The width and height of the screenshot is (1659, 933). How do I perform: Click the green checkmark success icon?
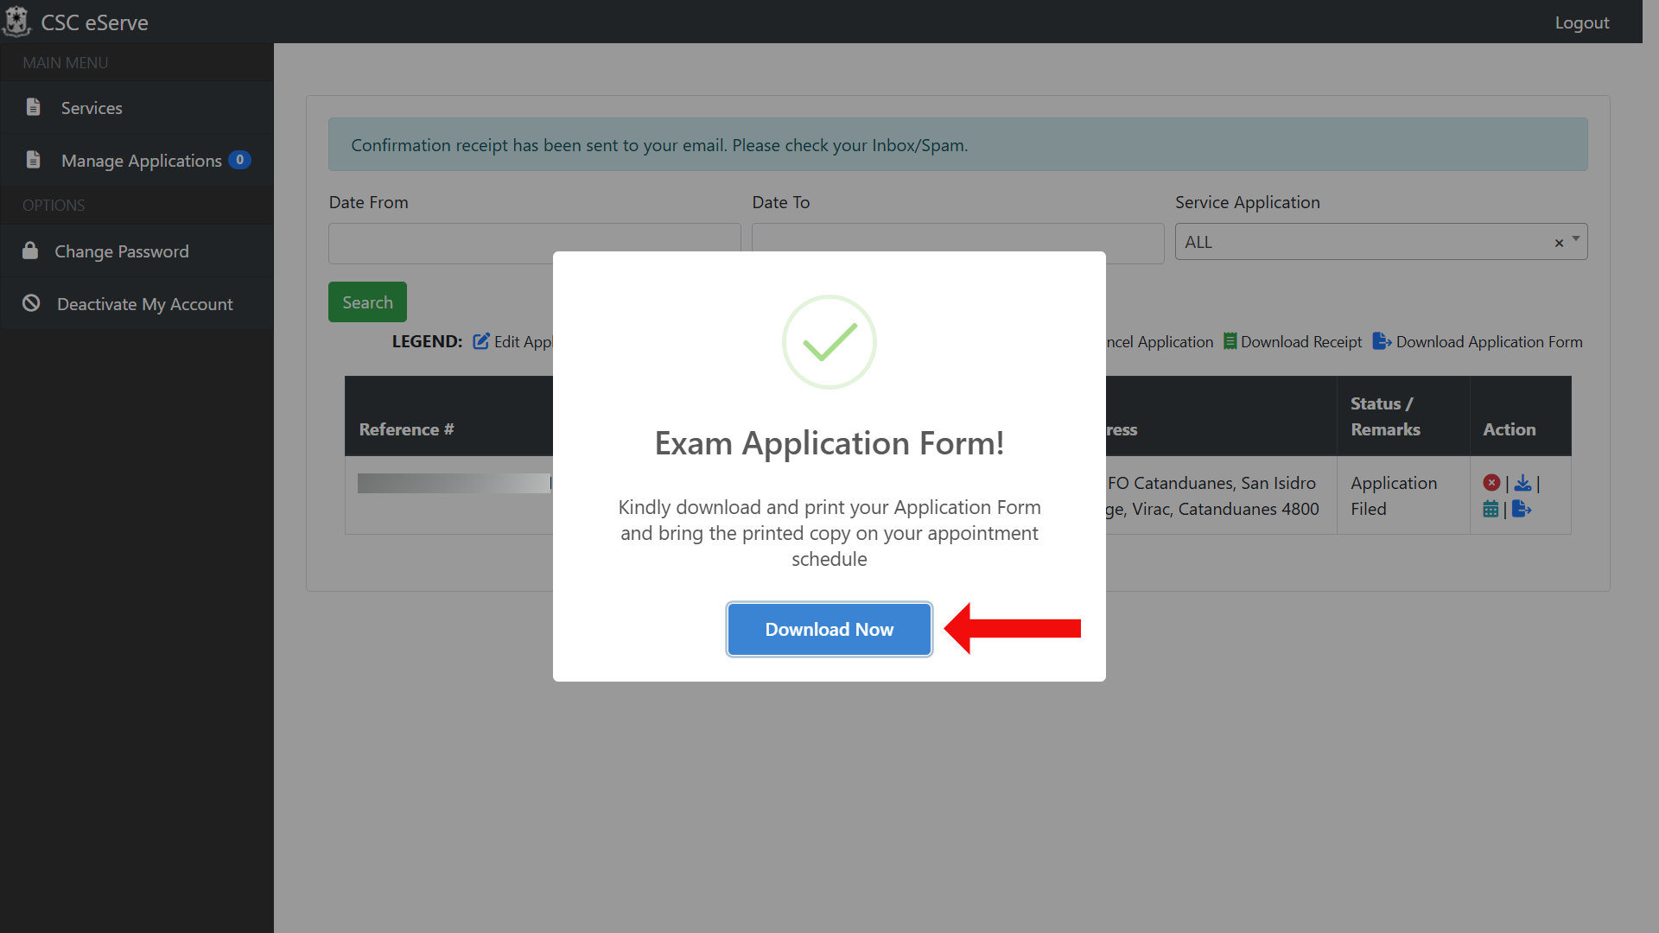click(x=829, y=342)
